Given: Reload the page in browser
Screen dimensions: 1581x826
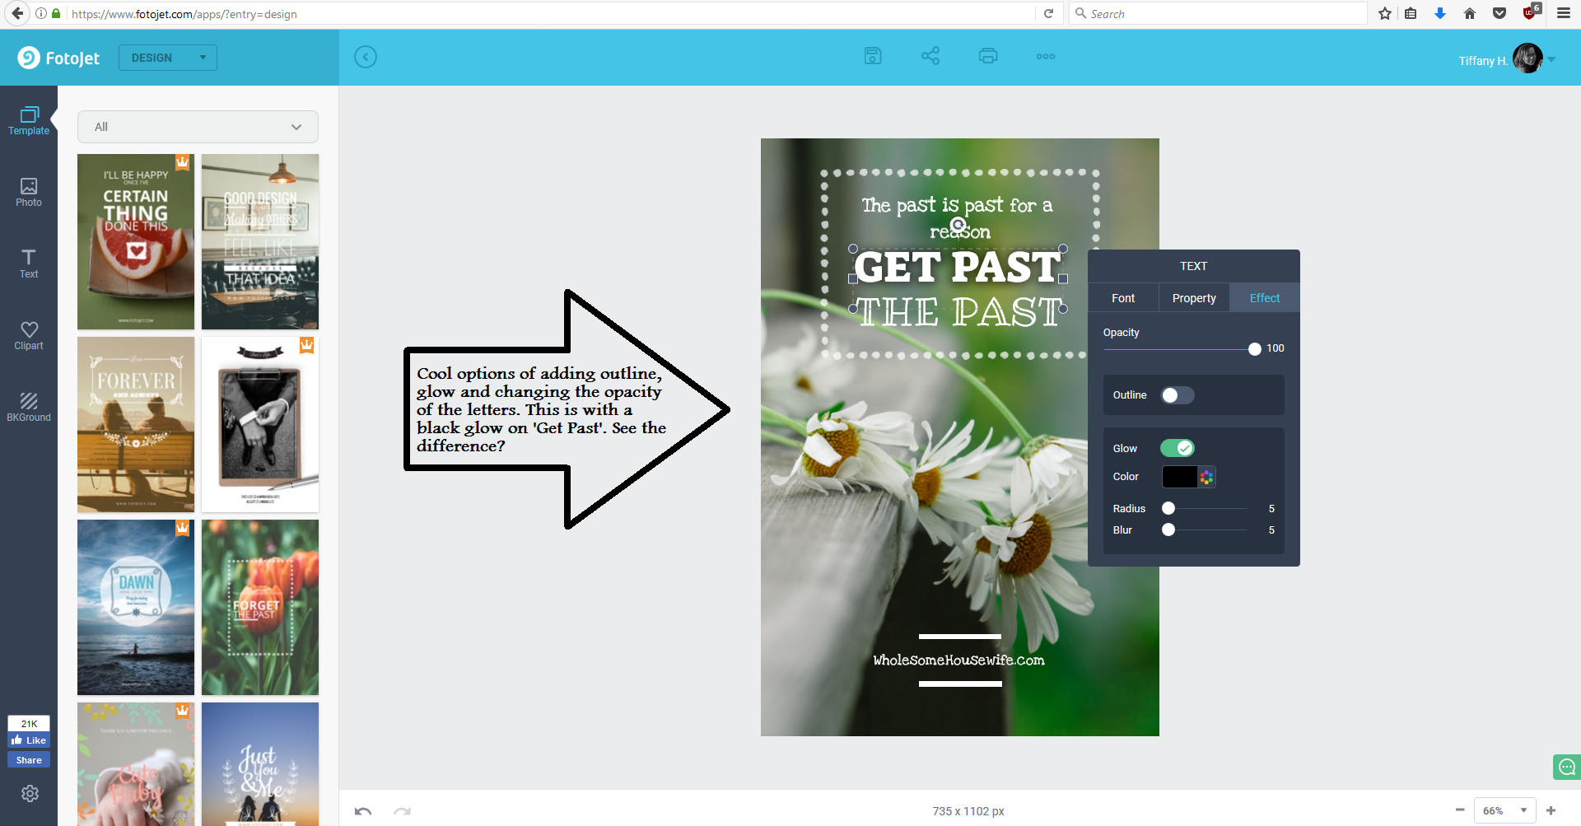Looking at the screenshot, I should [1048, 13].
